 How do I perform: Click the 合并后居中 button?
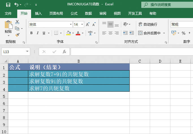point(149,33)
